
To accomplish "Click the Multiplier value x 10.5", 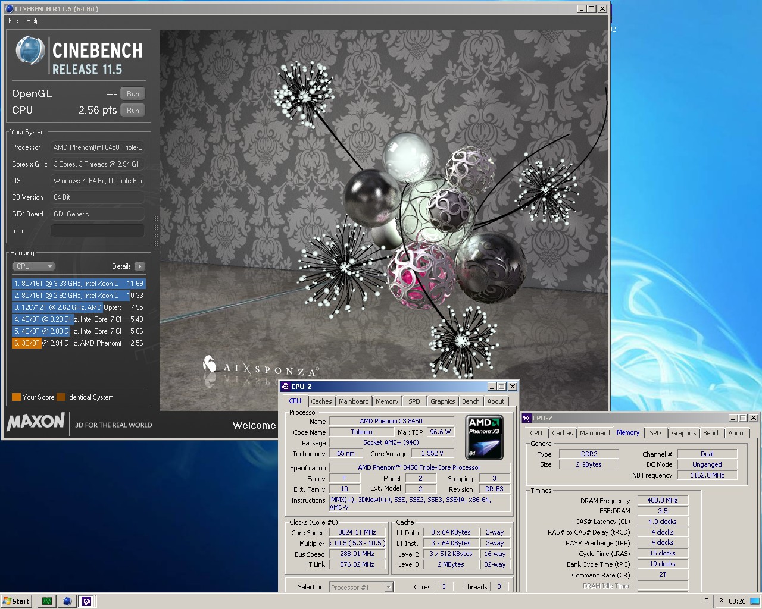I will (357, 543).
